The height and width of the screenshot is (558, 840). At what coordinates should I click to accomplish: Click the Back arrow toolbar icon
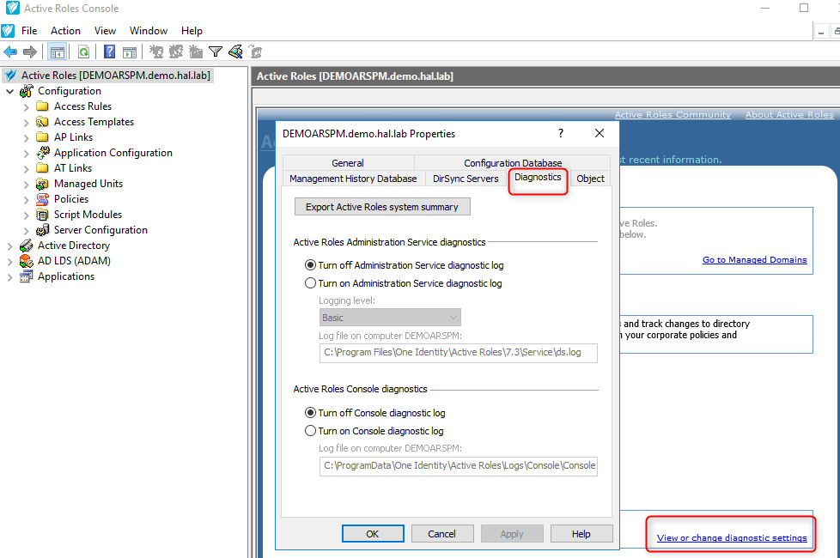tap(10, 52)
